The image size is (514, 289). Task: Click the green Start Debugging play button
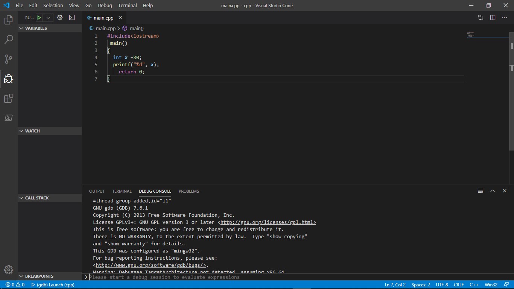39,18
